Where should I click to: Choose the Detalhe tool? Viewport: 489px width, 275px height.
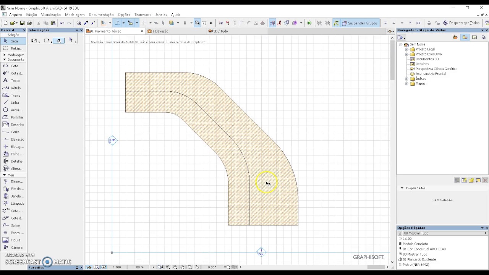(x=13, y=161)
